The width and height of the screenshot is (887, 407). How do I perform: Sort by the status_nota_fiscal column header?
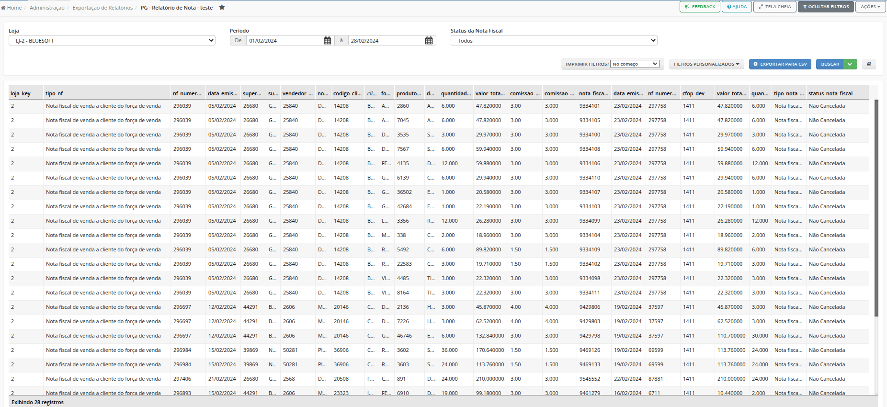[837, 93]
